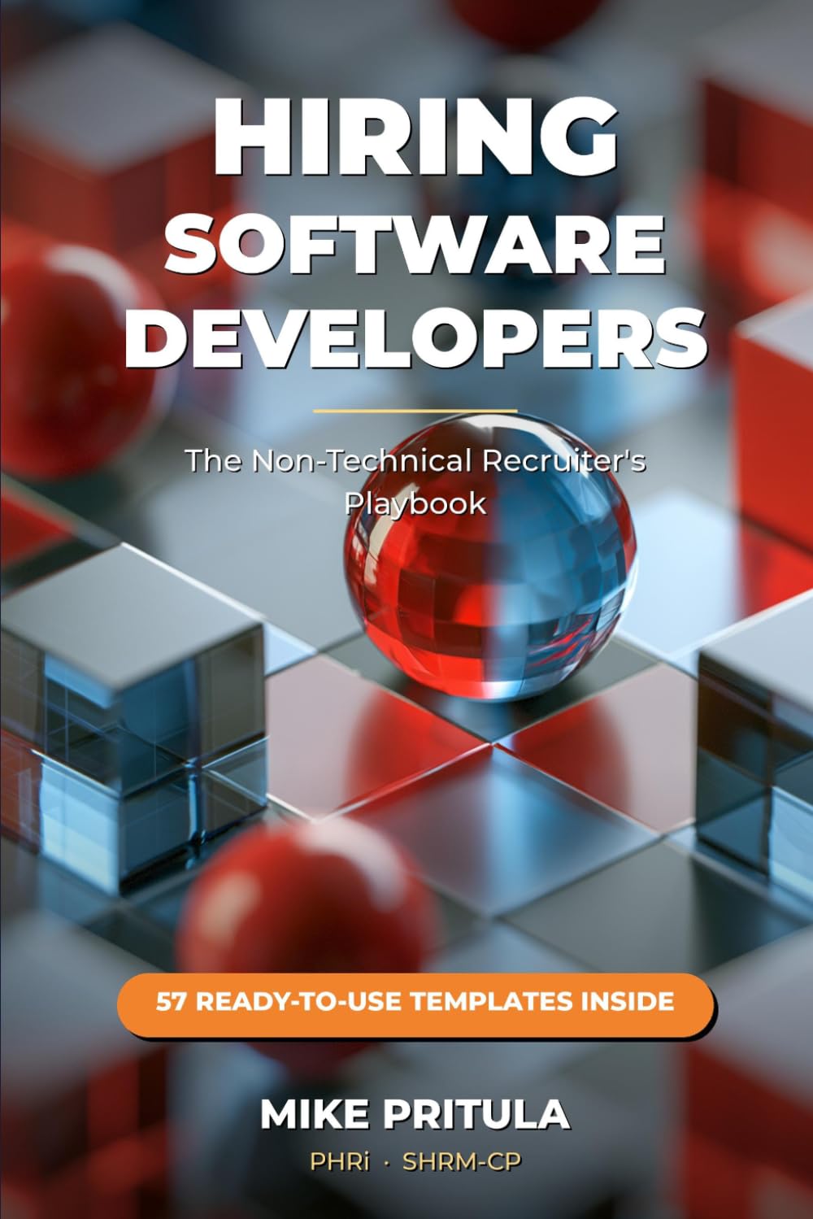
Task: Click the author name "MIKE PRITULA"
Action: 415,1114
